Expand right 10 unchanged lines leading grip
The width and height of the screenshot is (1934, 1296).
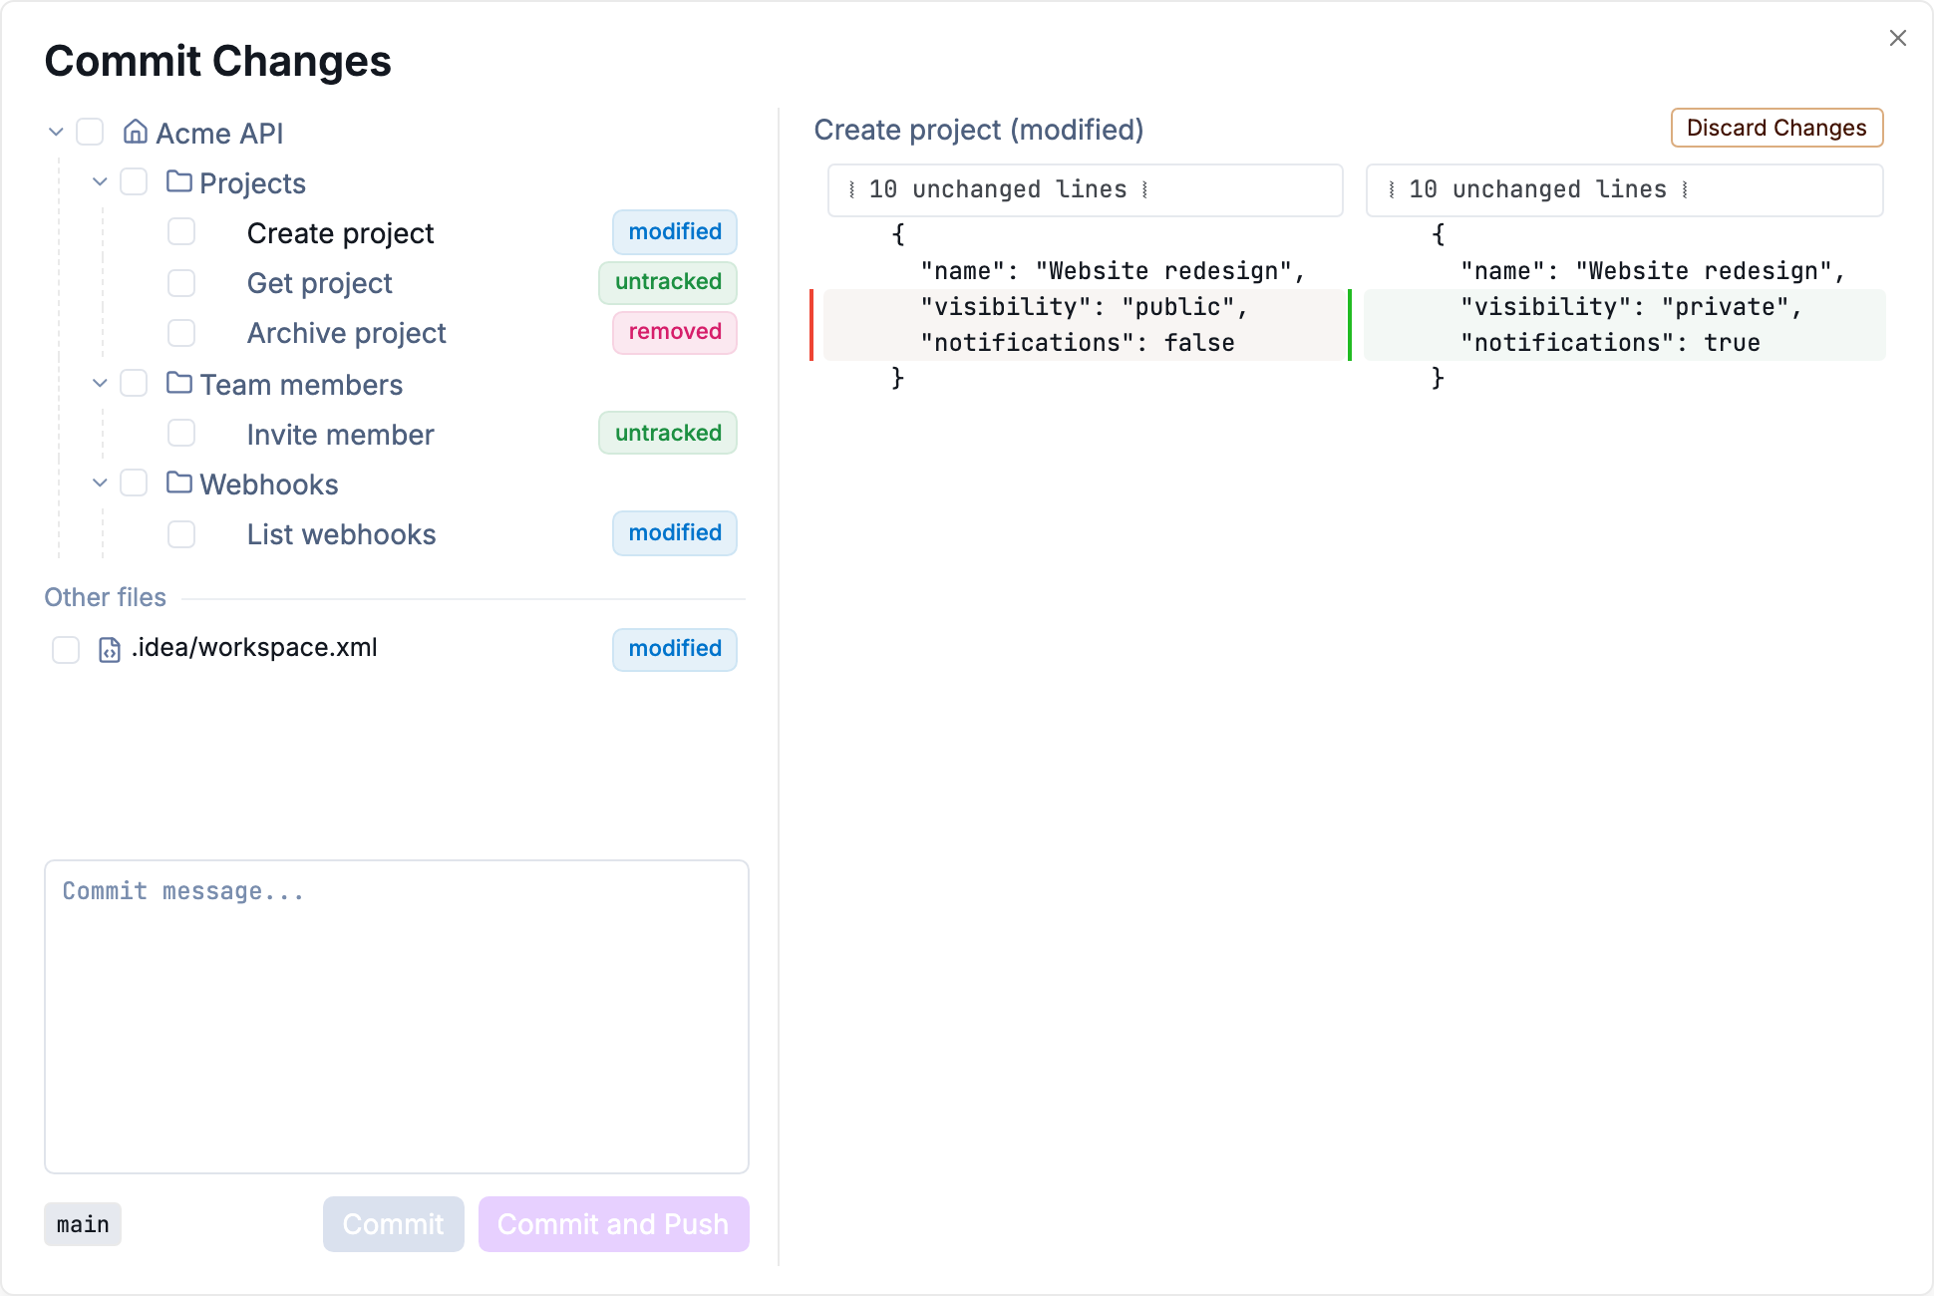click(x=1392, y=189)
